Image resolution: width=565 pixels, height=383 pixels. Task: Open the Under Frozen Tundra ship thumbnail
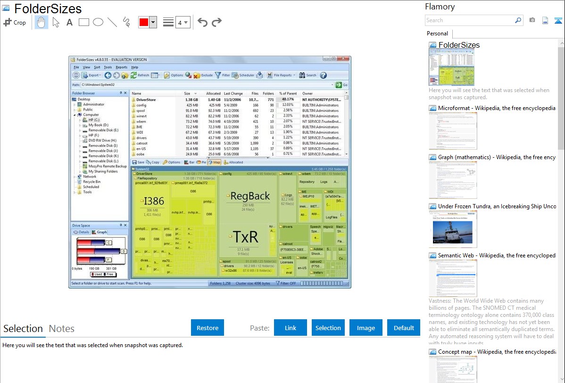[453, 229]
